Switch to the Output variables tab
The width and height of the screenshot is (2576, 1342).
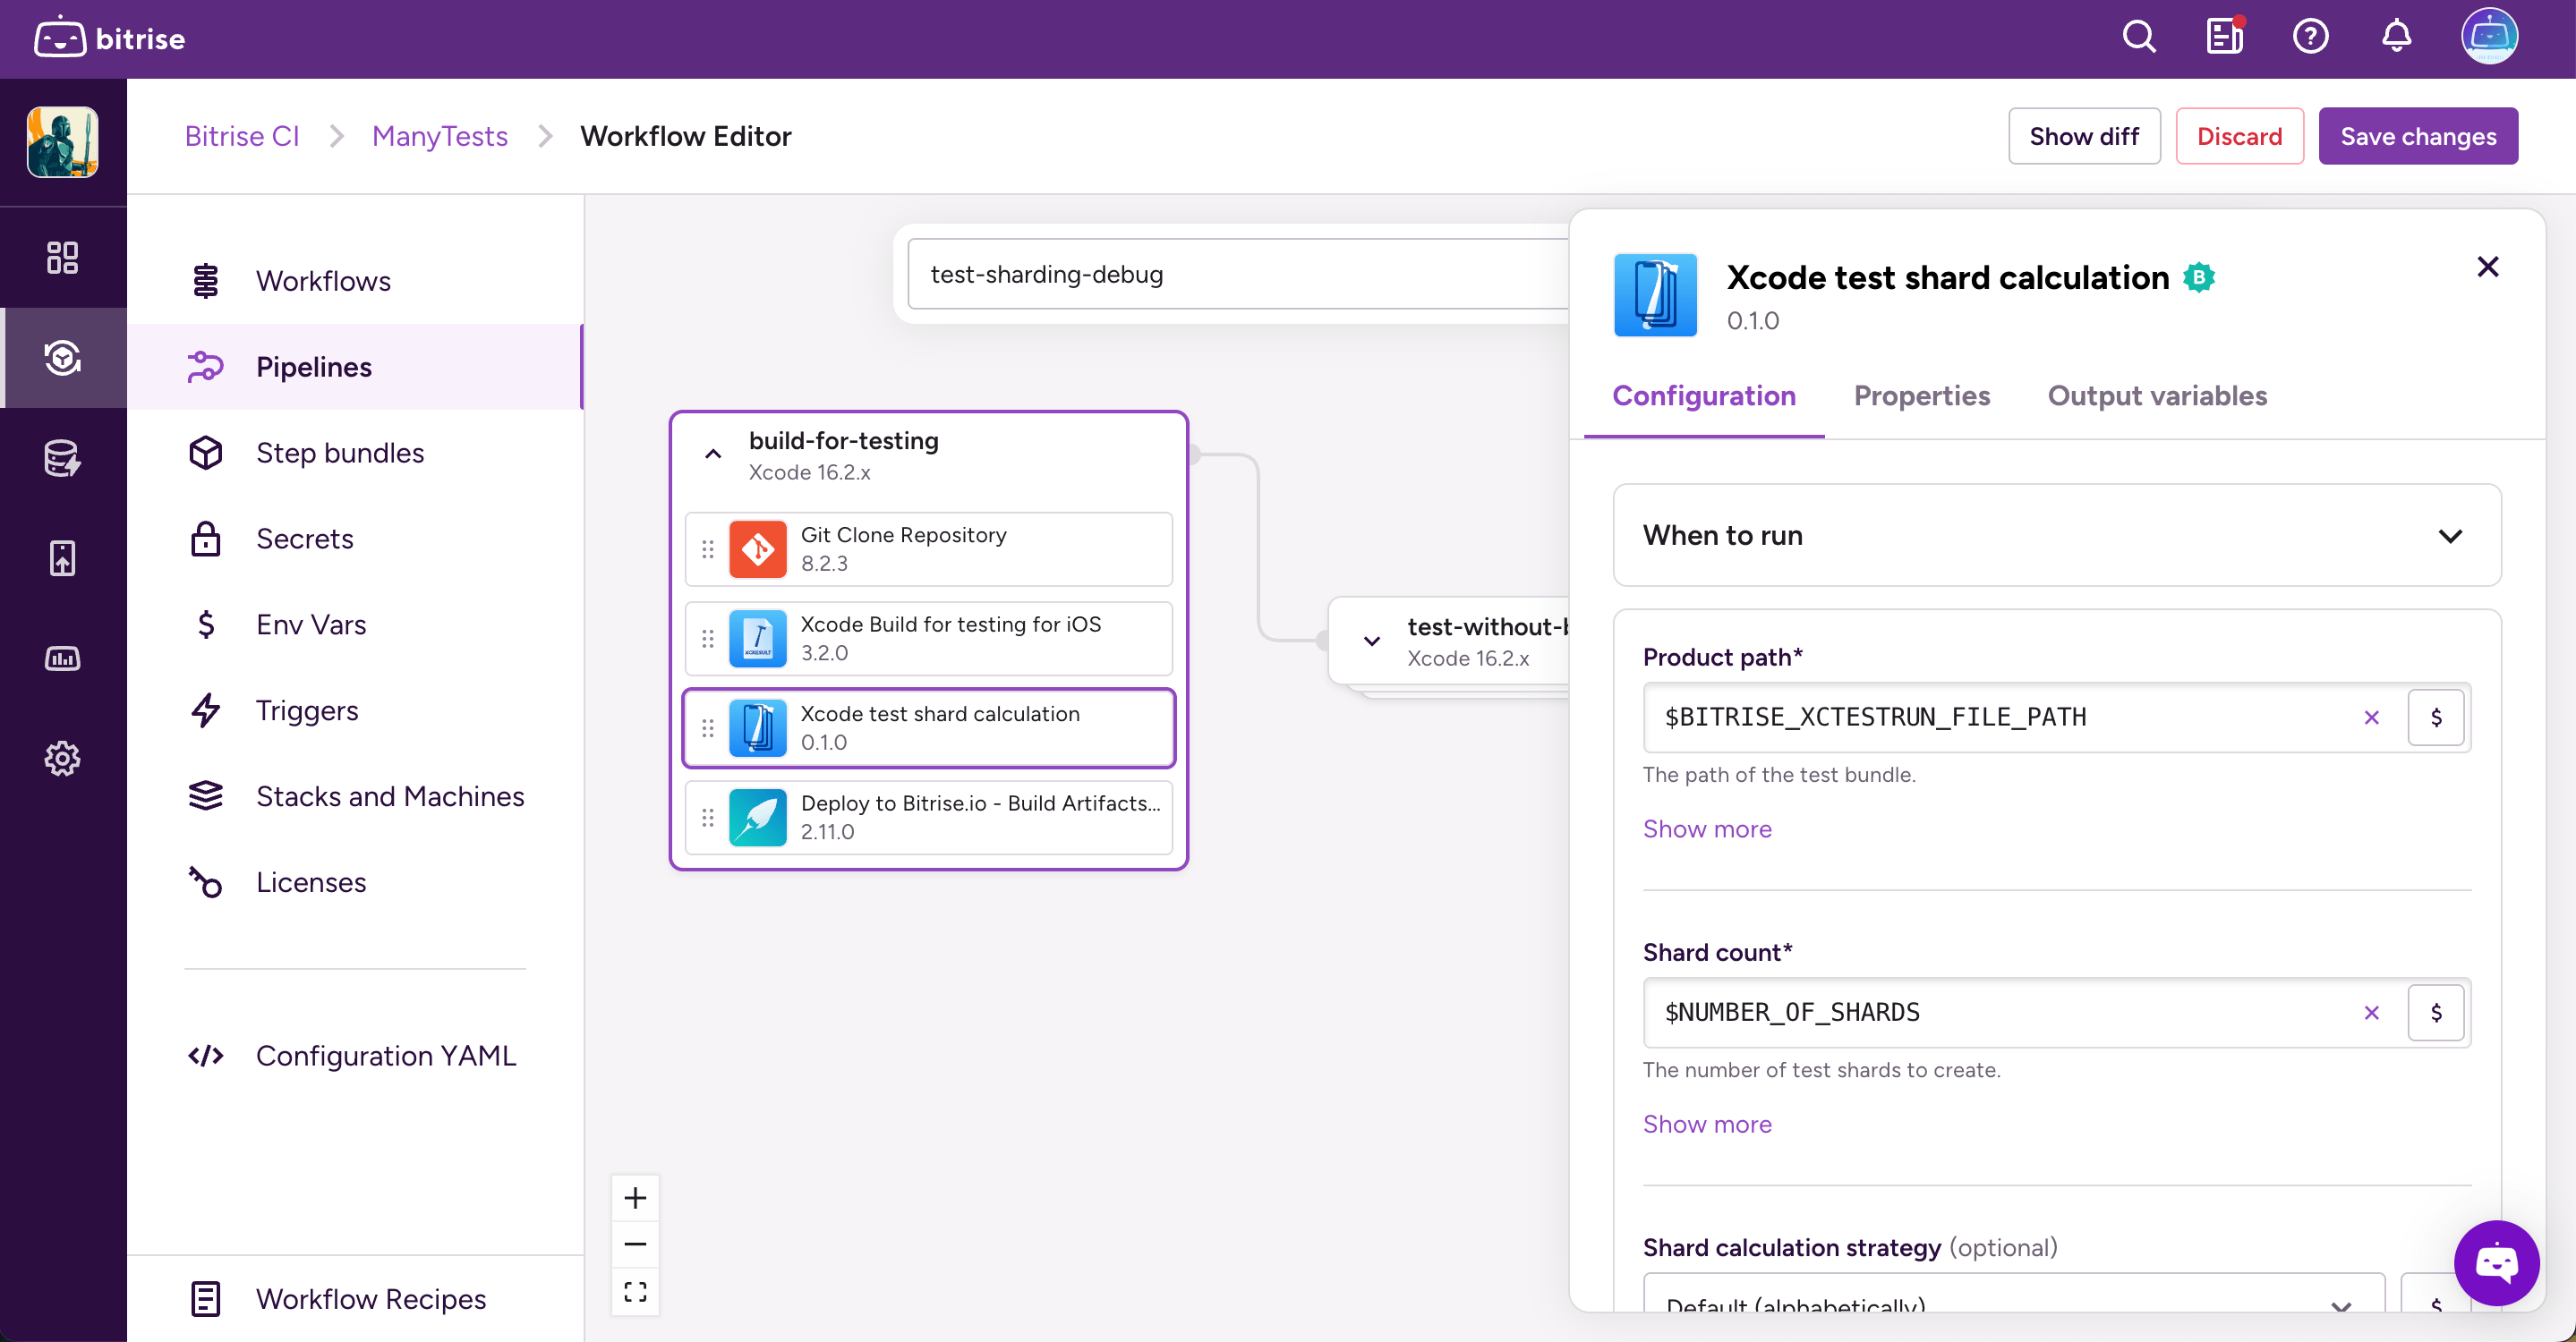pyautogui.click(x=2157, y=395)
